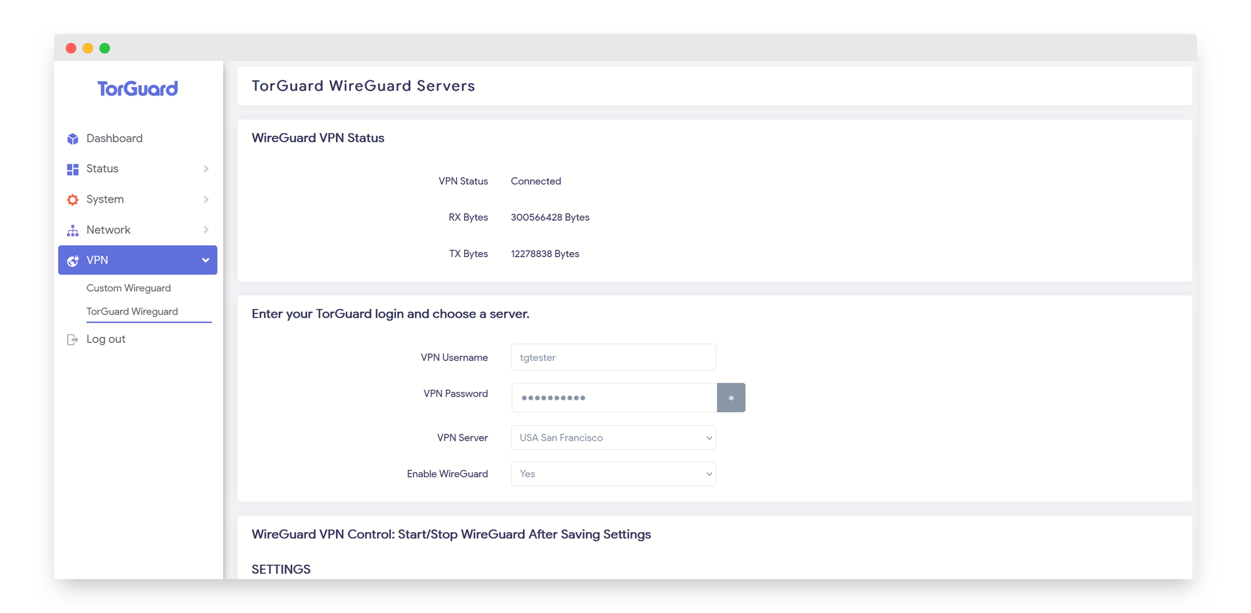Click the Network topology icon

pyautogui.click(x=73, y=230)
